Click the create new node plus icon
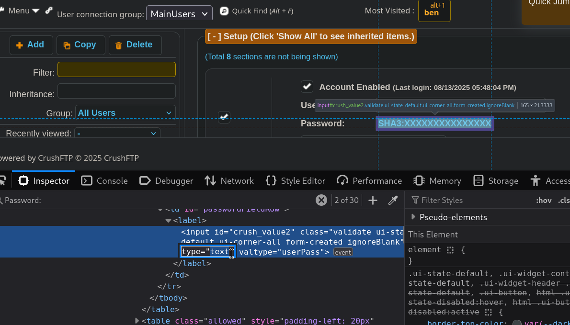This screenshot has height=325, width=570. [x=373, y=200]
